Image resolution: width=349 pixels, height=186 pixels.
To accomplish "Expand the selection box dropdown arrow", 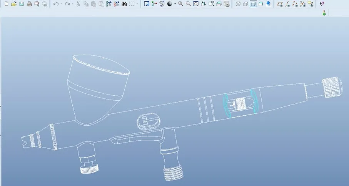I will 137,4.
